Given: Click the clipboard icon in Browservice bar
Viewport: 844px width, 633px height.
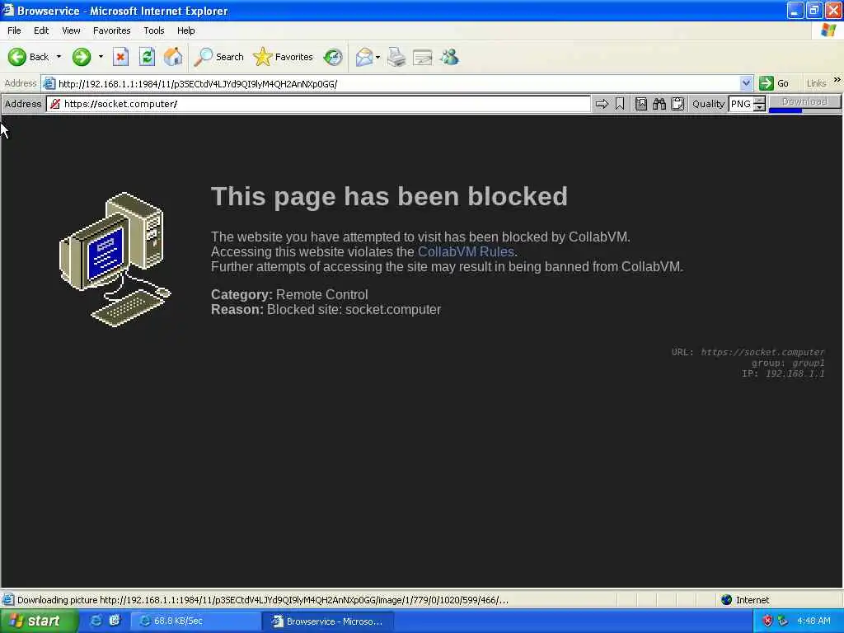Looking at the screenshot, I should 678,104.
